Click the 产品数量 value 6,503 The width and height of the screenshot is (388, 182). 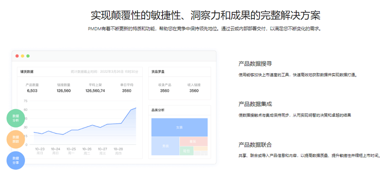(x=32, y=91)
